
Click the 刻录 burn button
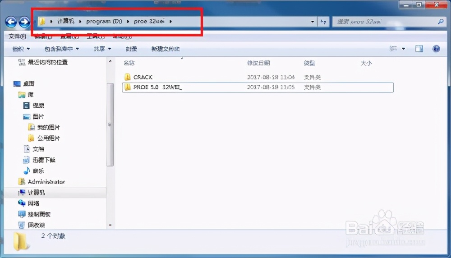coord(131,49)
